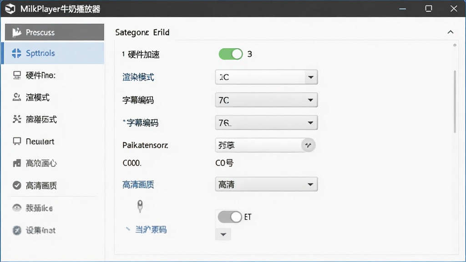Click the monitor icon beside 硬件fine
Viewport: 466px width, 262px height.
click(17, 75)
